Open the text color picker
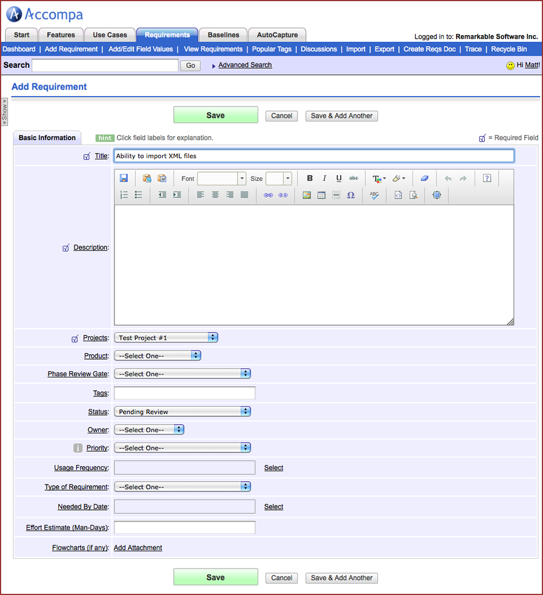 (378, 178)
